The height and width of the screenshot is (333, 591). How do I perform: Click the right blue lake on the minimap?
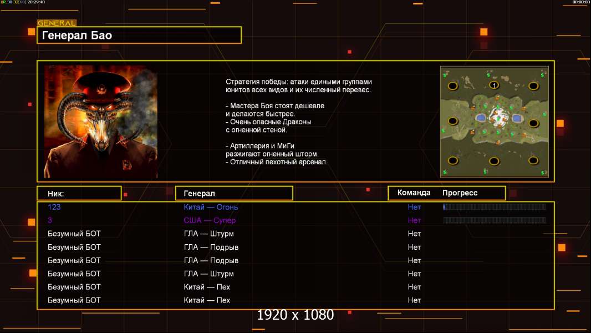pos(516,118)
